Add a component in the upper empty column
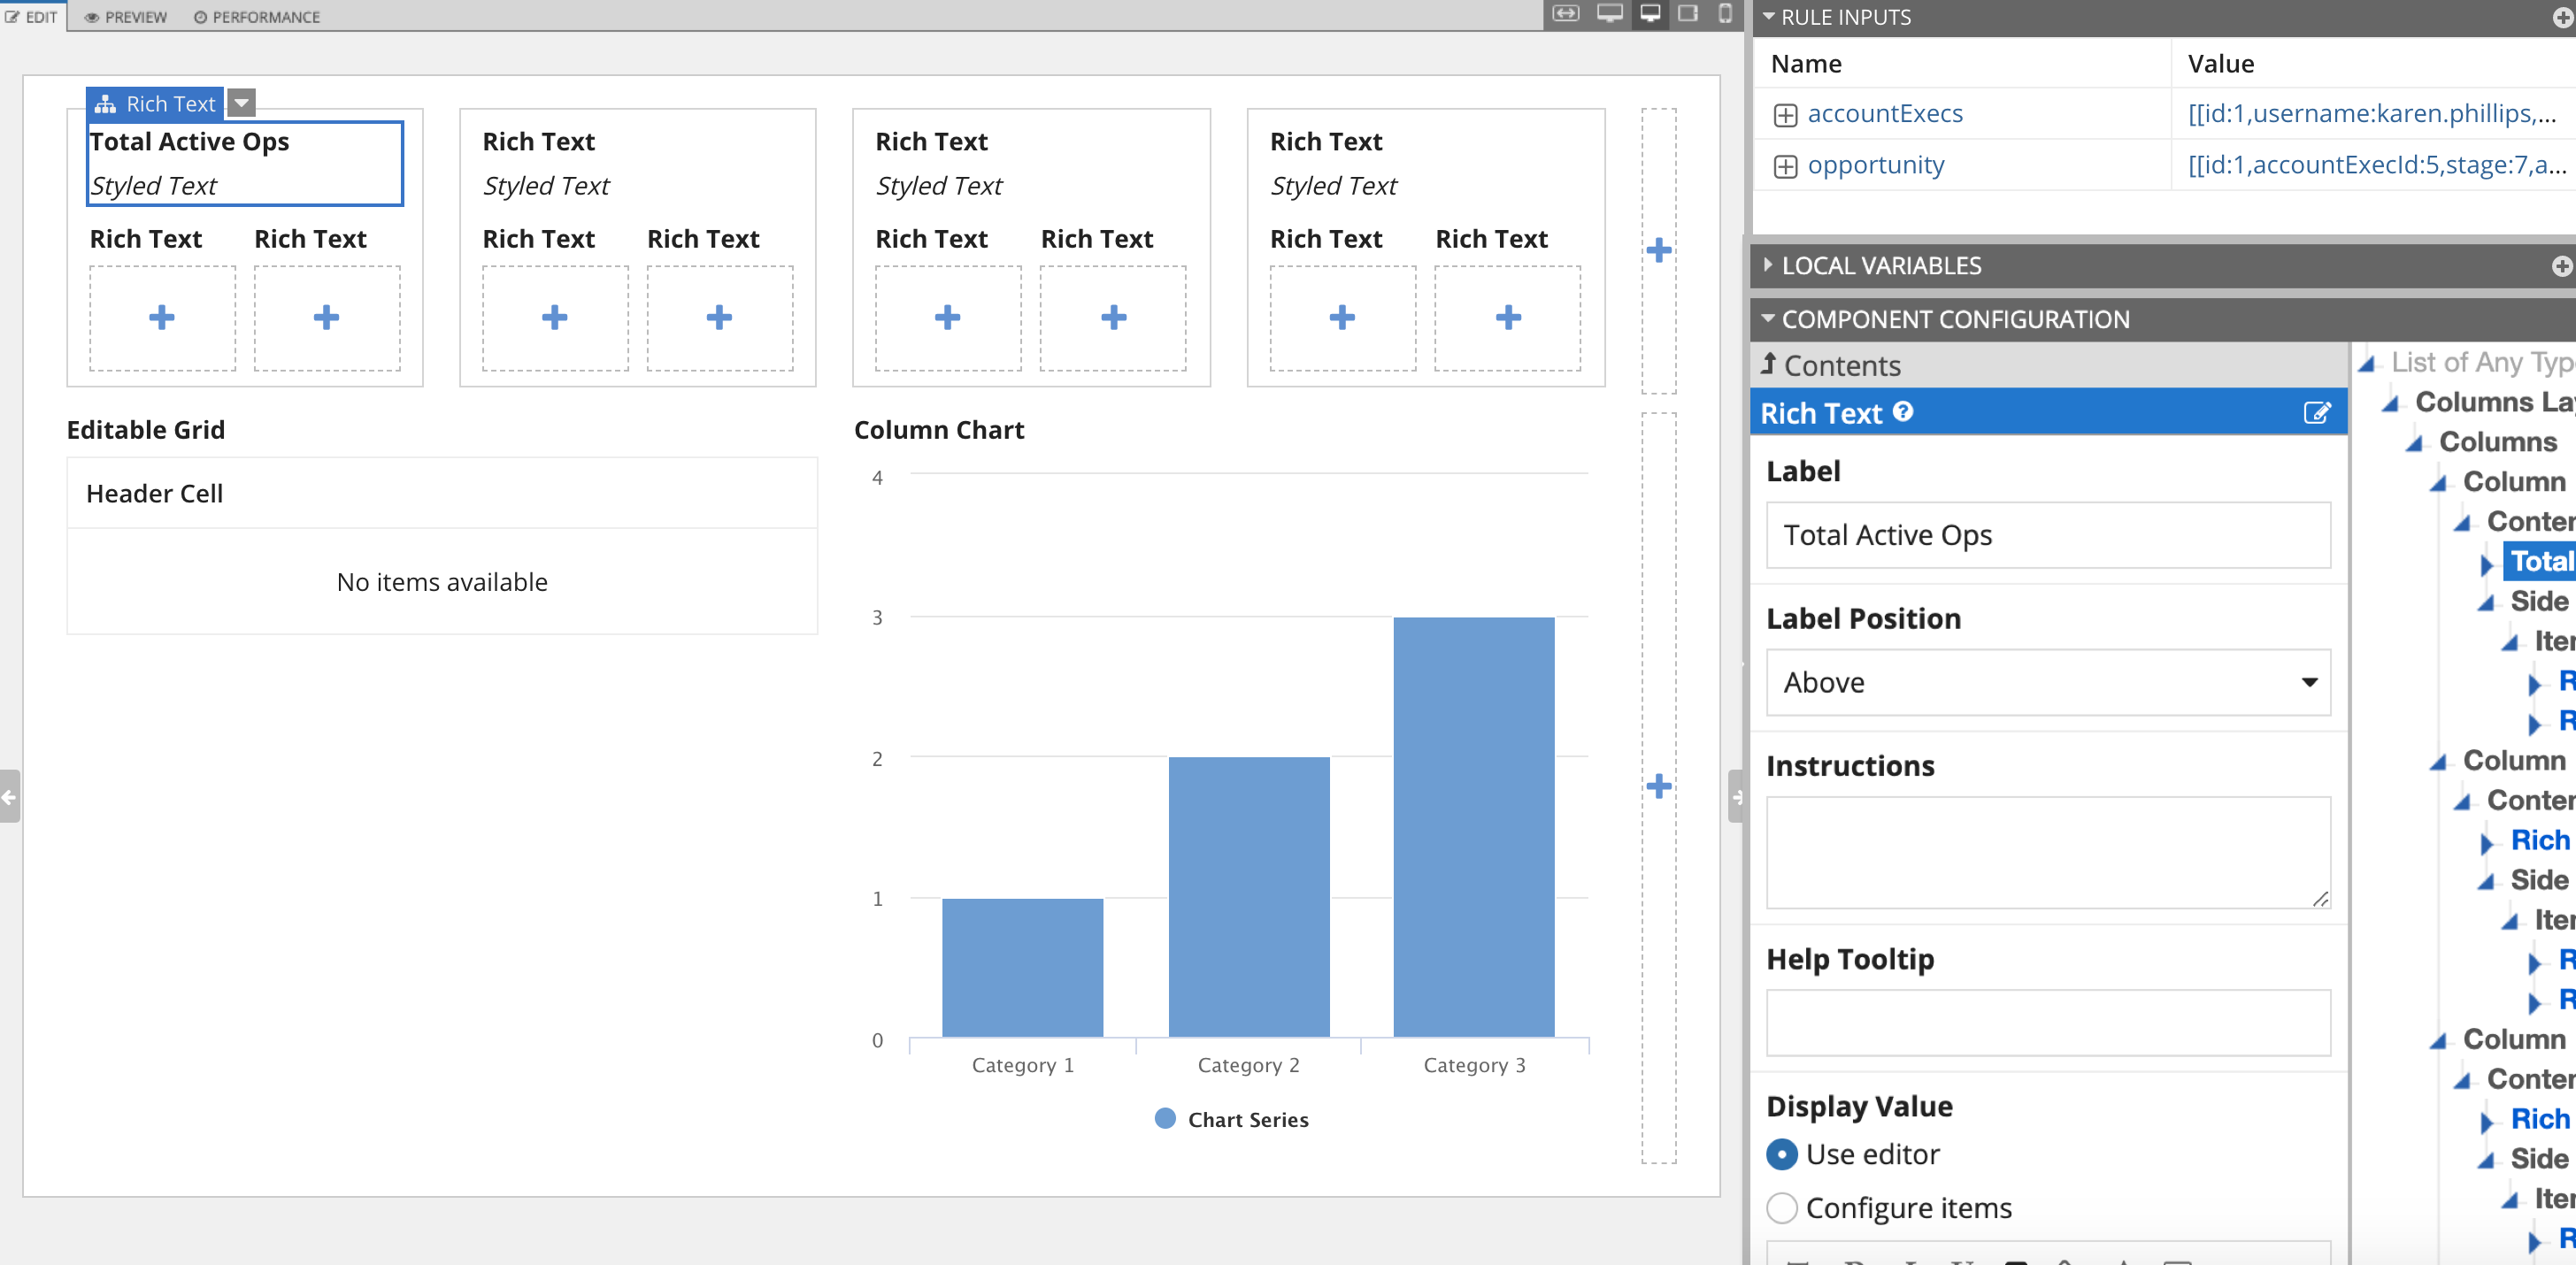Screen dimensions: 2576x1265 [x=1659, y=250]
